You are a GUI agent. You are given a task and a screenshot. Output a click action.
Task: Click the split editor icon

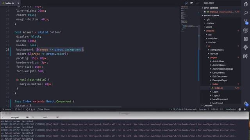[191, 3]
